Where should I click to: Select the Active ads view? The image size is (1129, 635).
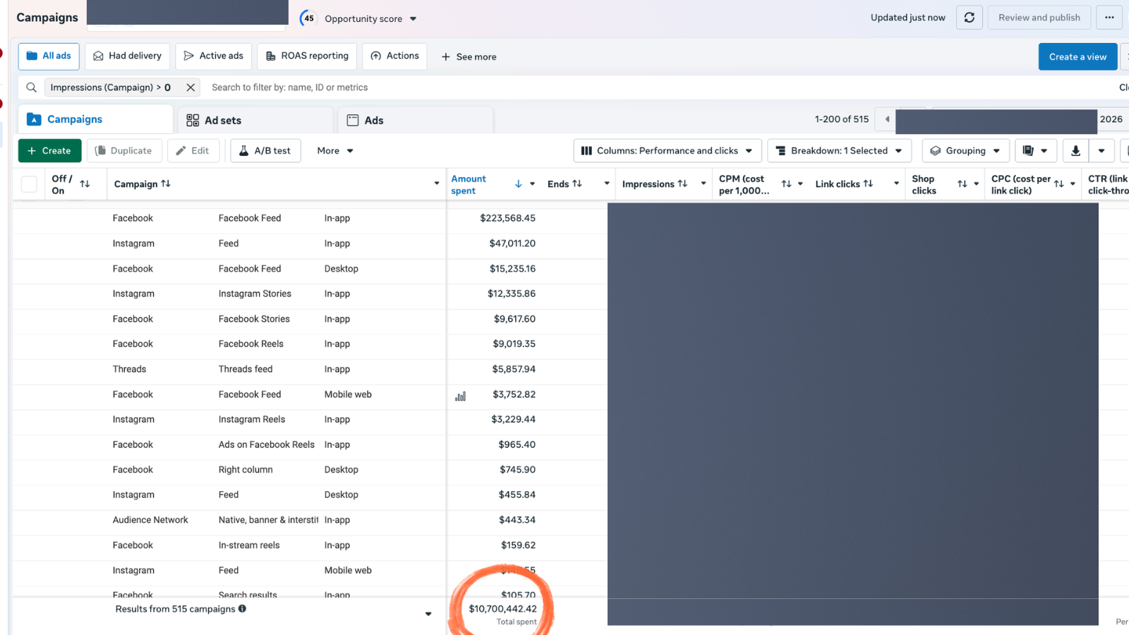[213, 56]
